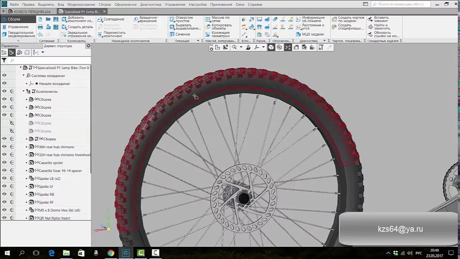Click Информация об объекте tool
The height and width of the screenshot is (259, 460).
tap(310, 19)
